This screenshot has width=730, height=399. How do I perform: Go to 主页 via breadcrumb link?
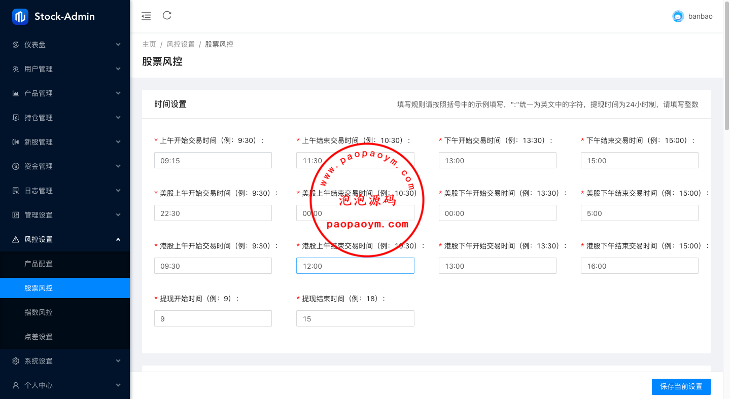point(149,44)
